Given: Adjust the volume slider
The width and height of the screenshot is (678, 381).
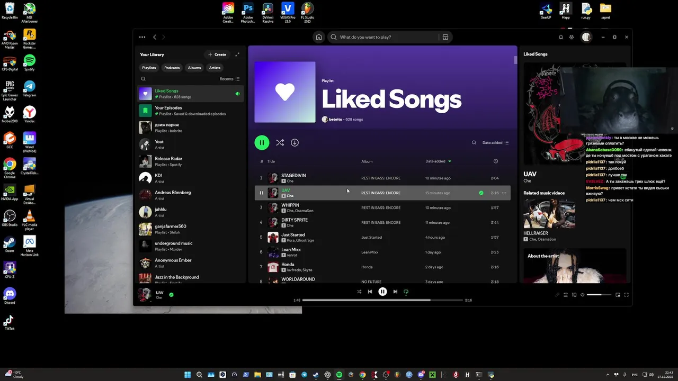Looking at the screenshot, I should (599, 295).
